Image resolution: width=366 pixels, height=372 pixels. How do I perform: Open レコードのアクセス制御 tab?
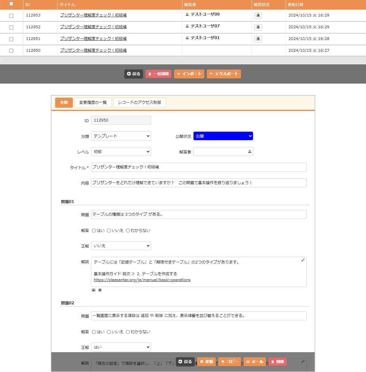click(139, 103)
